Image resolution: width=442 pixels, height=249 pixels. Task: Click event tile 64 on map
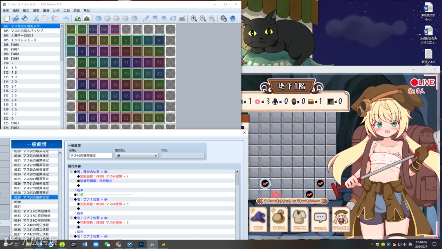[159, 118]
